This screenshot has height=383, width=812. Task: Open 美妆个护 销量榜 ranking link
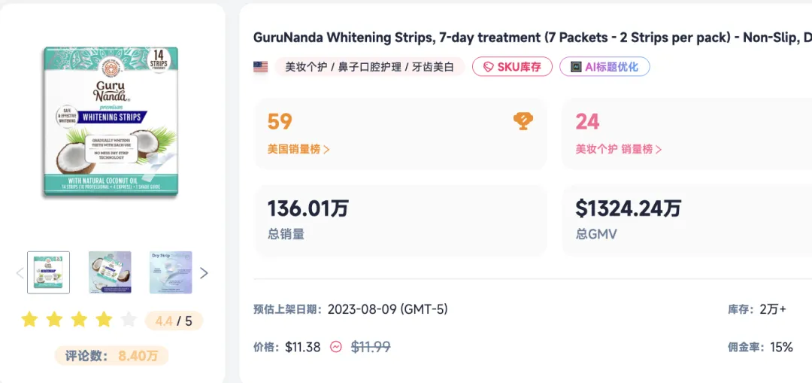(619, 149)
